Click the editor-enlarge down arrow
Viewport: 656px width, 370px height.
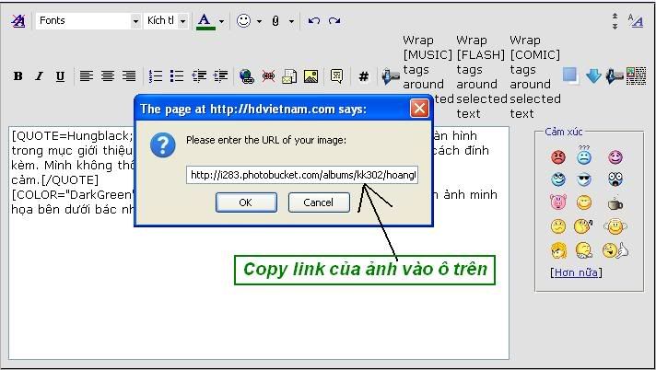point(615,26)
